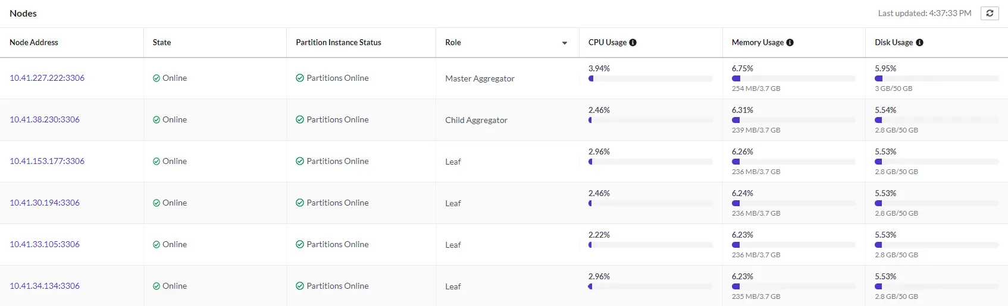The height and width of the screenshot is (306, 1008).
Task: Click Partitions Online checkmark icon for 10.41.34.134
Action: pyautogui.click(x=300, y=286)
